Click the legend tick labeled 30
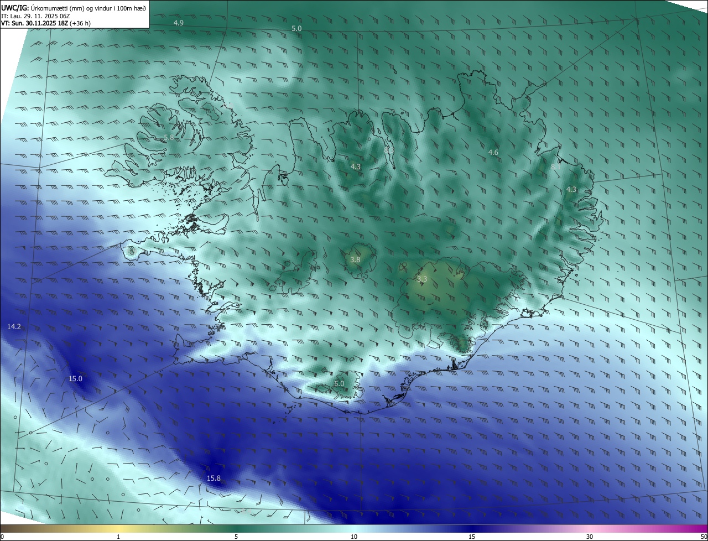 click(590, 537)
